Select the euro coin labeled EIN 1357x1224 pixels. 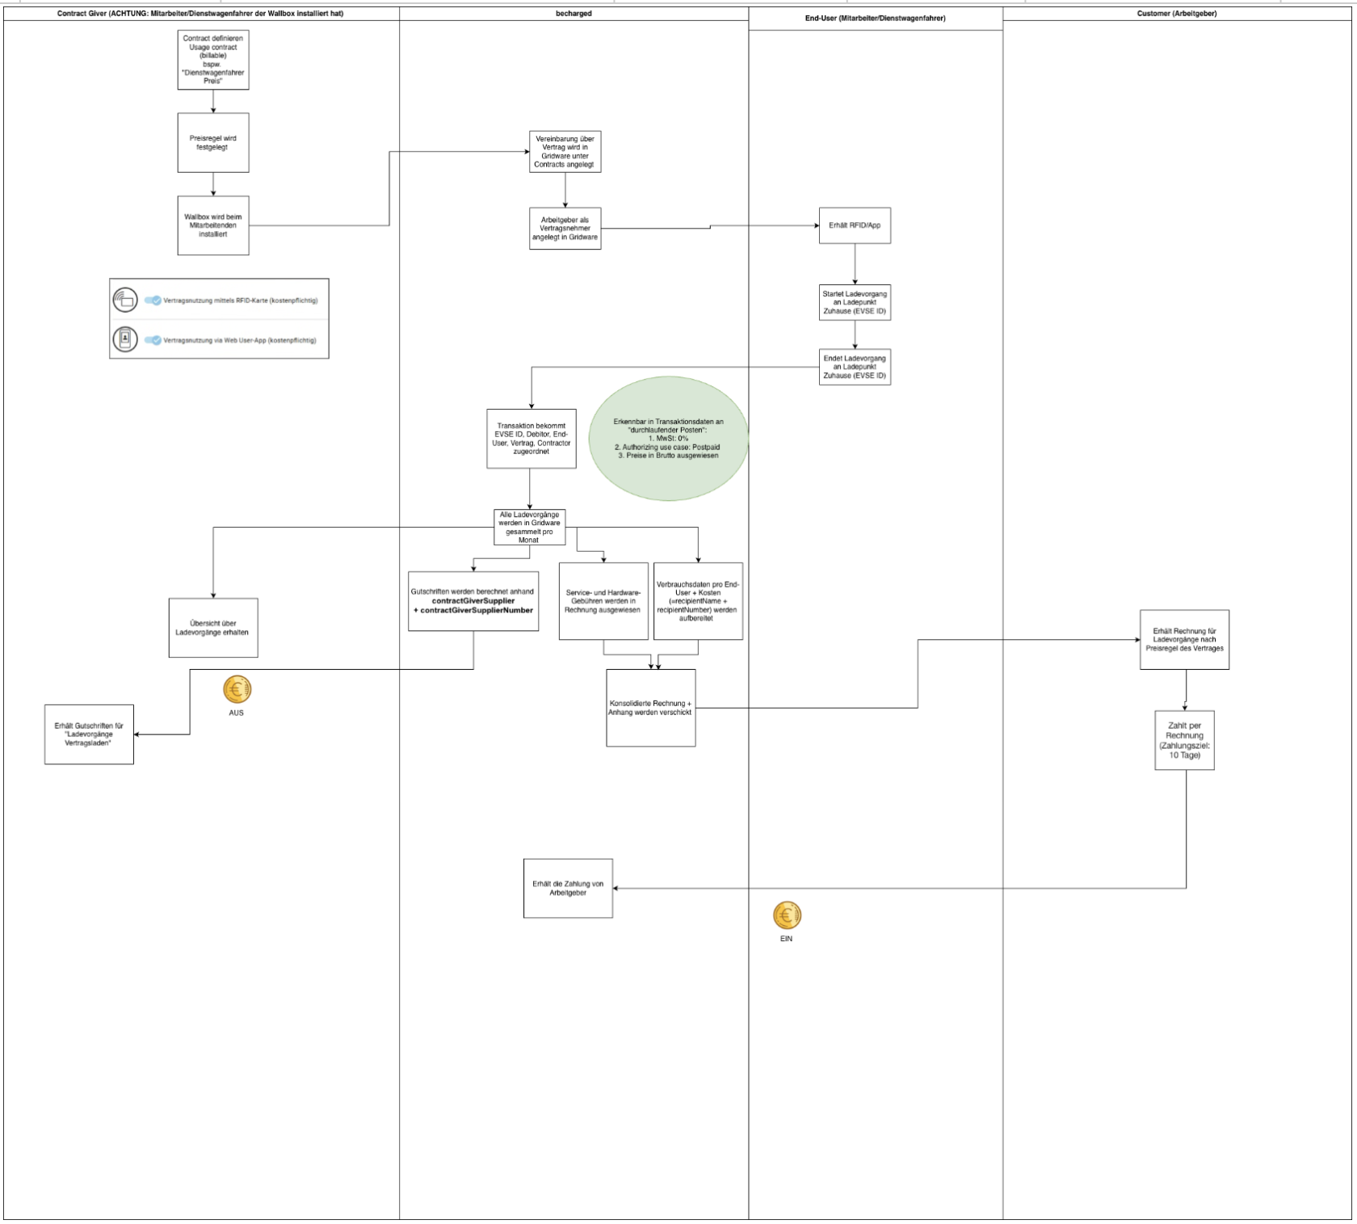[x=787, y=915]
